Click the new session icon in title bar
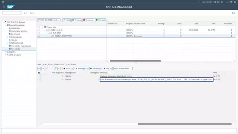 (215, 2)
